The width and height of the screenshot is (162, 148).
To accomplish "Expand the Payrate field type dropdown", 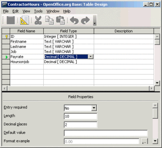I will (91, 57).
